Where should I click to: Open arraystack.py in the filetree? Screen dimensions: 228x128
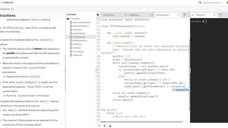[x=79, y=33]
